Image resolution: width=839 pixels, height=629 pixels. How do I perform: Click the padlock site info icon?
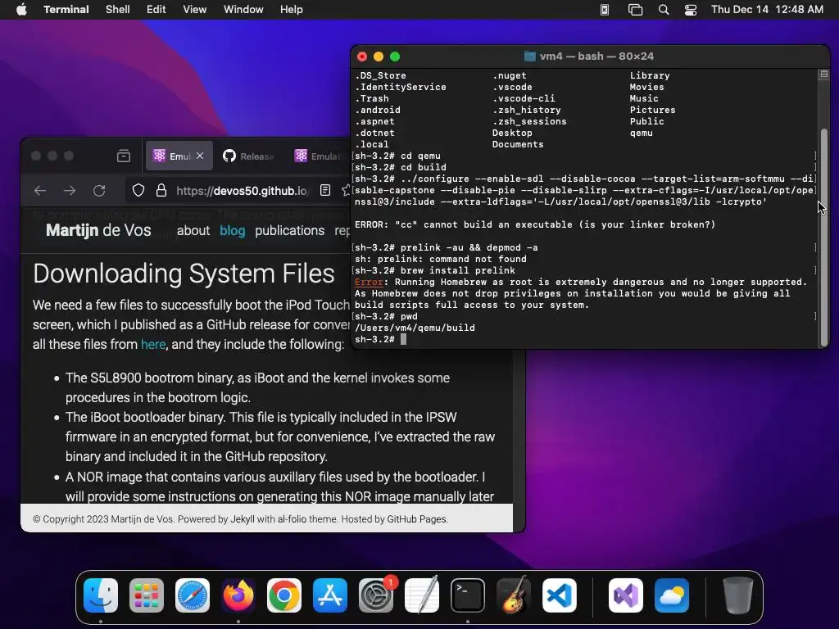[x=161, y=190]
